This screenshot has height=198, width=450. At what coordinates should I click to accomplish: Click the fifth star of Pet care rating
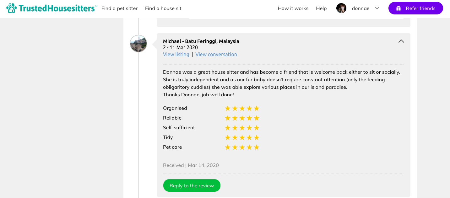[257, 147]
